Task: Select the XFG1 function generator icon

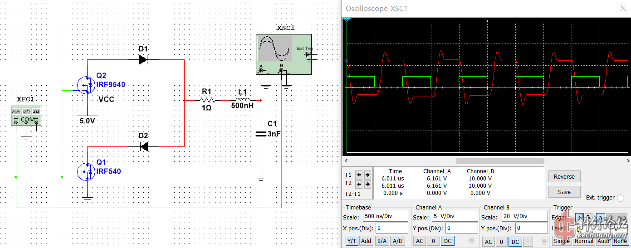Action: tap(26, 115)
